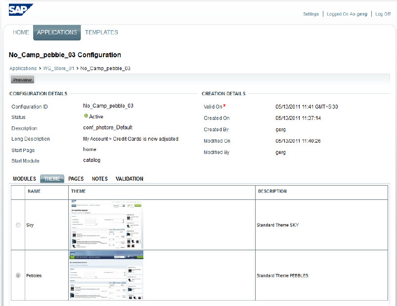
Task: Open the Settings link
Action: tap(310, 14)
